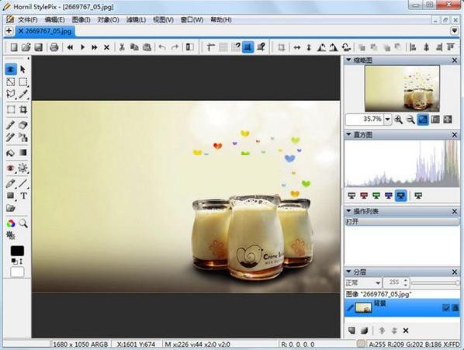Close the histogram panel

455,135
